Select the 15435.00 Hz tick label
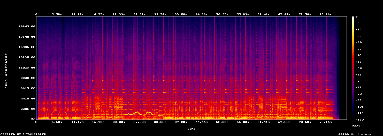The image size is (383, 136). [x=27, y=47]
